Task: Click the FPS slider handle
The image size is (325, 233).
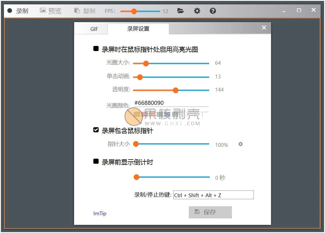Action: 134,11
